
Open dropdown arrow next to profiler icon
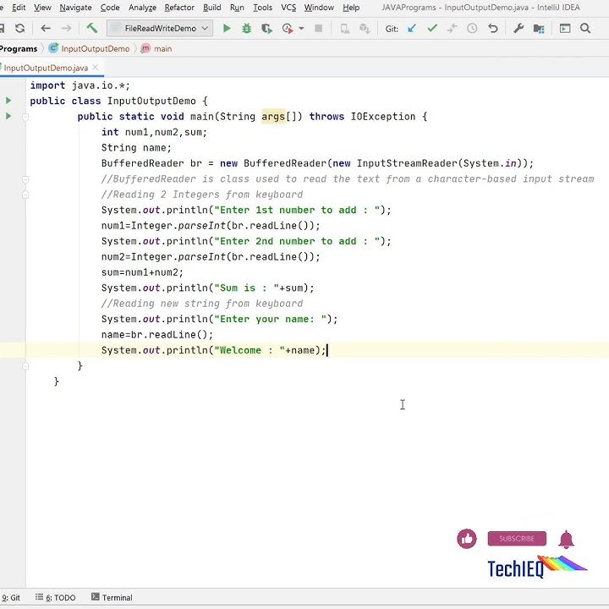point(301,29)
